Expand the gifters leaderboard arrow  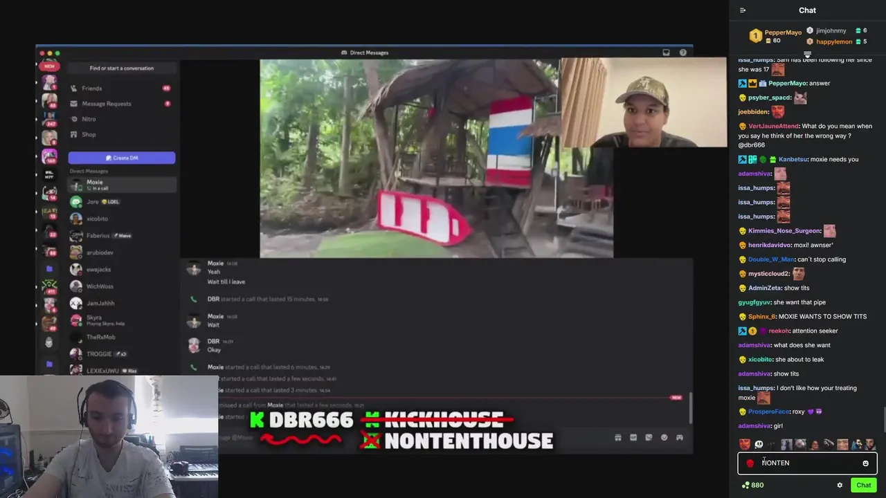807,55
